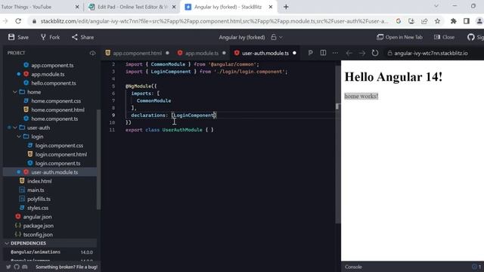This screenshot has width=484, height=272.
Task: Open preview in New Tab
Action: 399,37
